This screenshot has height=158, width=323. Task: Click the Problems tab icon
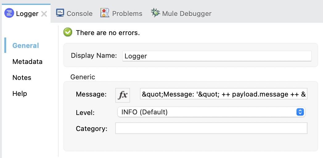(105, 13)
